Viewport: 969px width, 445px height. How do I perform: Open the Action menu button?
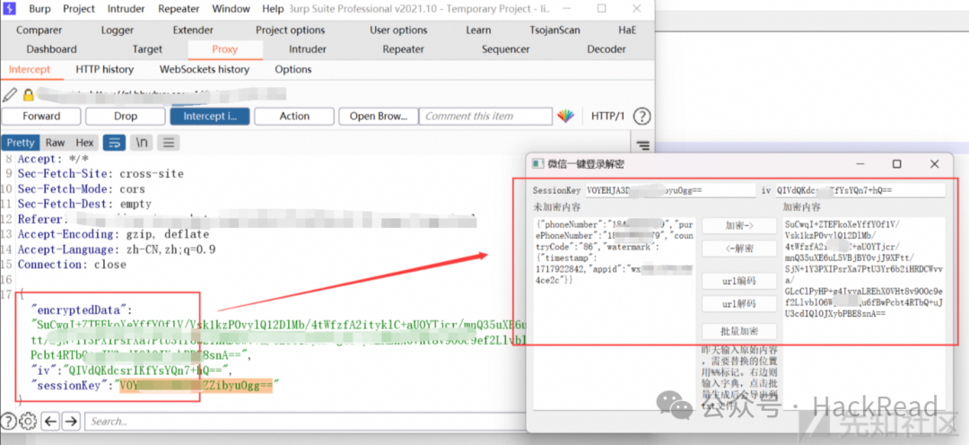pos(294,117)
